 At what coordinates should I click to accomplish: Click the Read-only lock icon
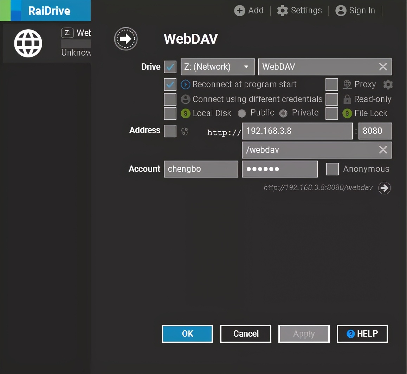click(347, 99)
